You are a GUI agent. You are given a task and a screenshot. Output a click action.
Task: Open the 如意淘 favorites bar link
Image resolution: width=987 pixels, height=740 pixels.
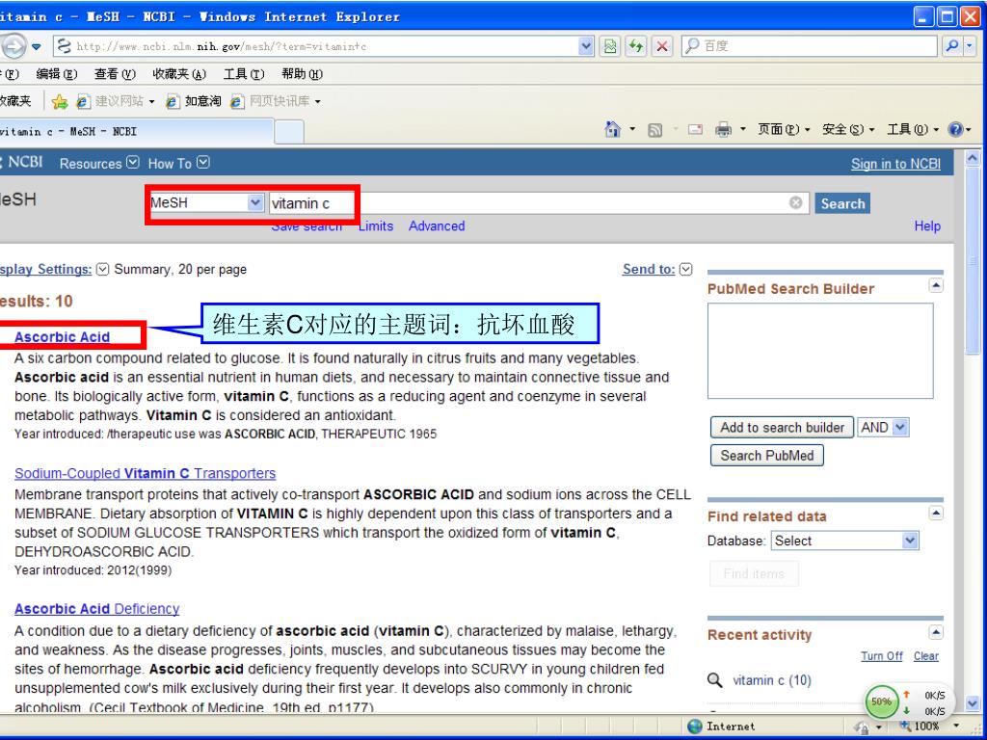(x=194, y=101)
